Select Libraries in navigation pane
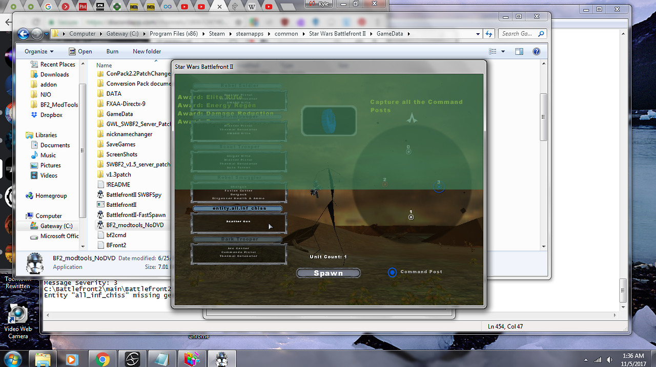 pos(41,135)
